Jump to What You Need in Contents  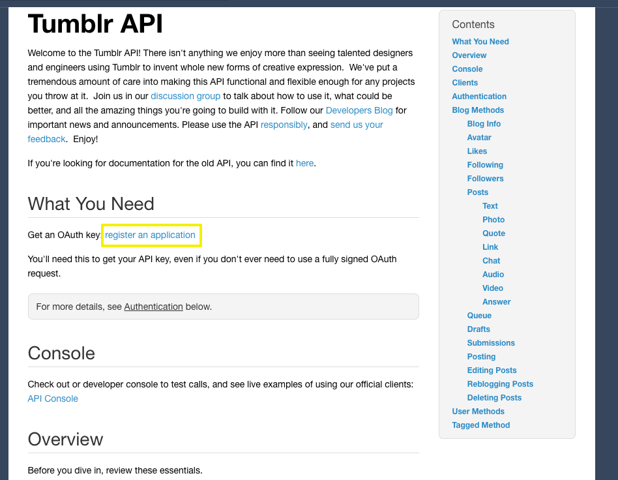[480, 42]
